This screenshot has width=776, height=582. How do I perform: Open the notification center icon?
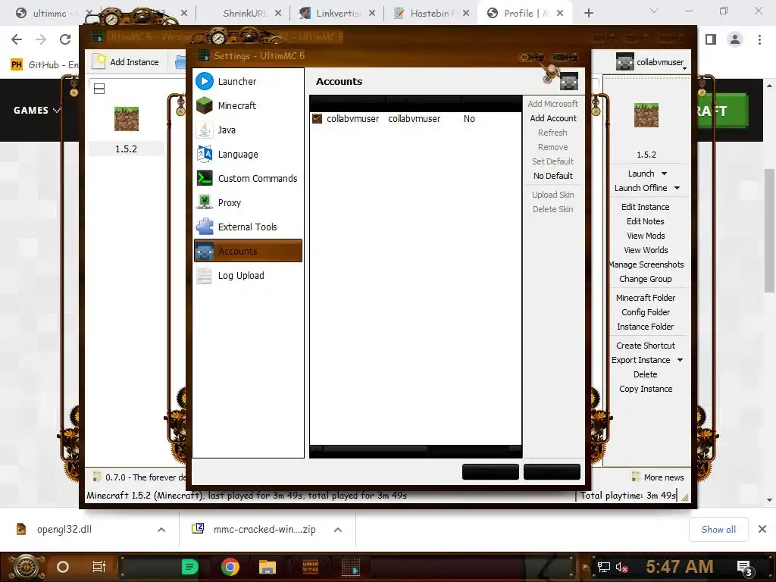tap(745, 567)
